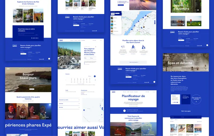Click eye icon on Stéphane Modat portrait
The height and width of the screenshot is (136, 214).
[x=11, y=112]
